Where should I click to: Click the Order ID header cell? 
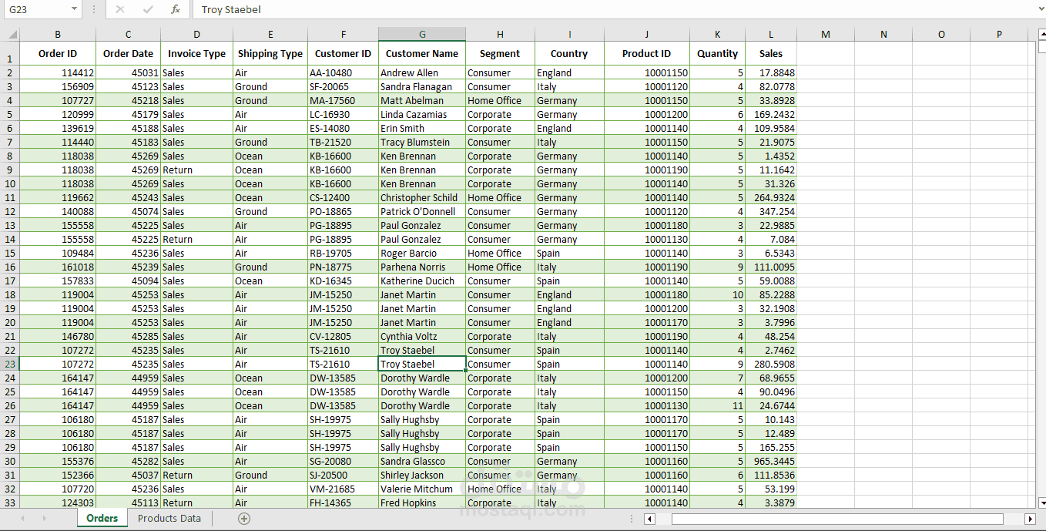(x=58, y=53)
